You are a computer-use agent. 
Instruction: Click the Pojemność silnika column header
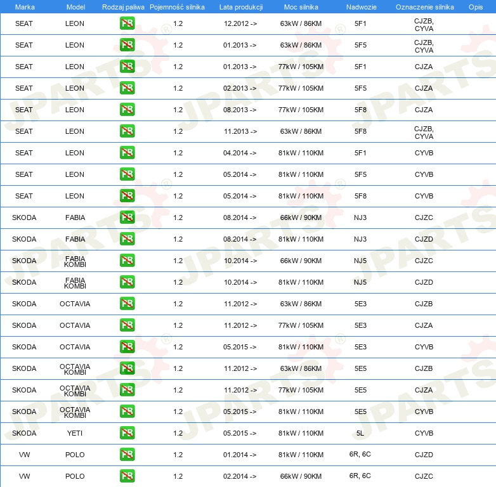click(x=177, y=7)
